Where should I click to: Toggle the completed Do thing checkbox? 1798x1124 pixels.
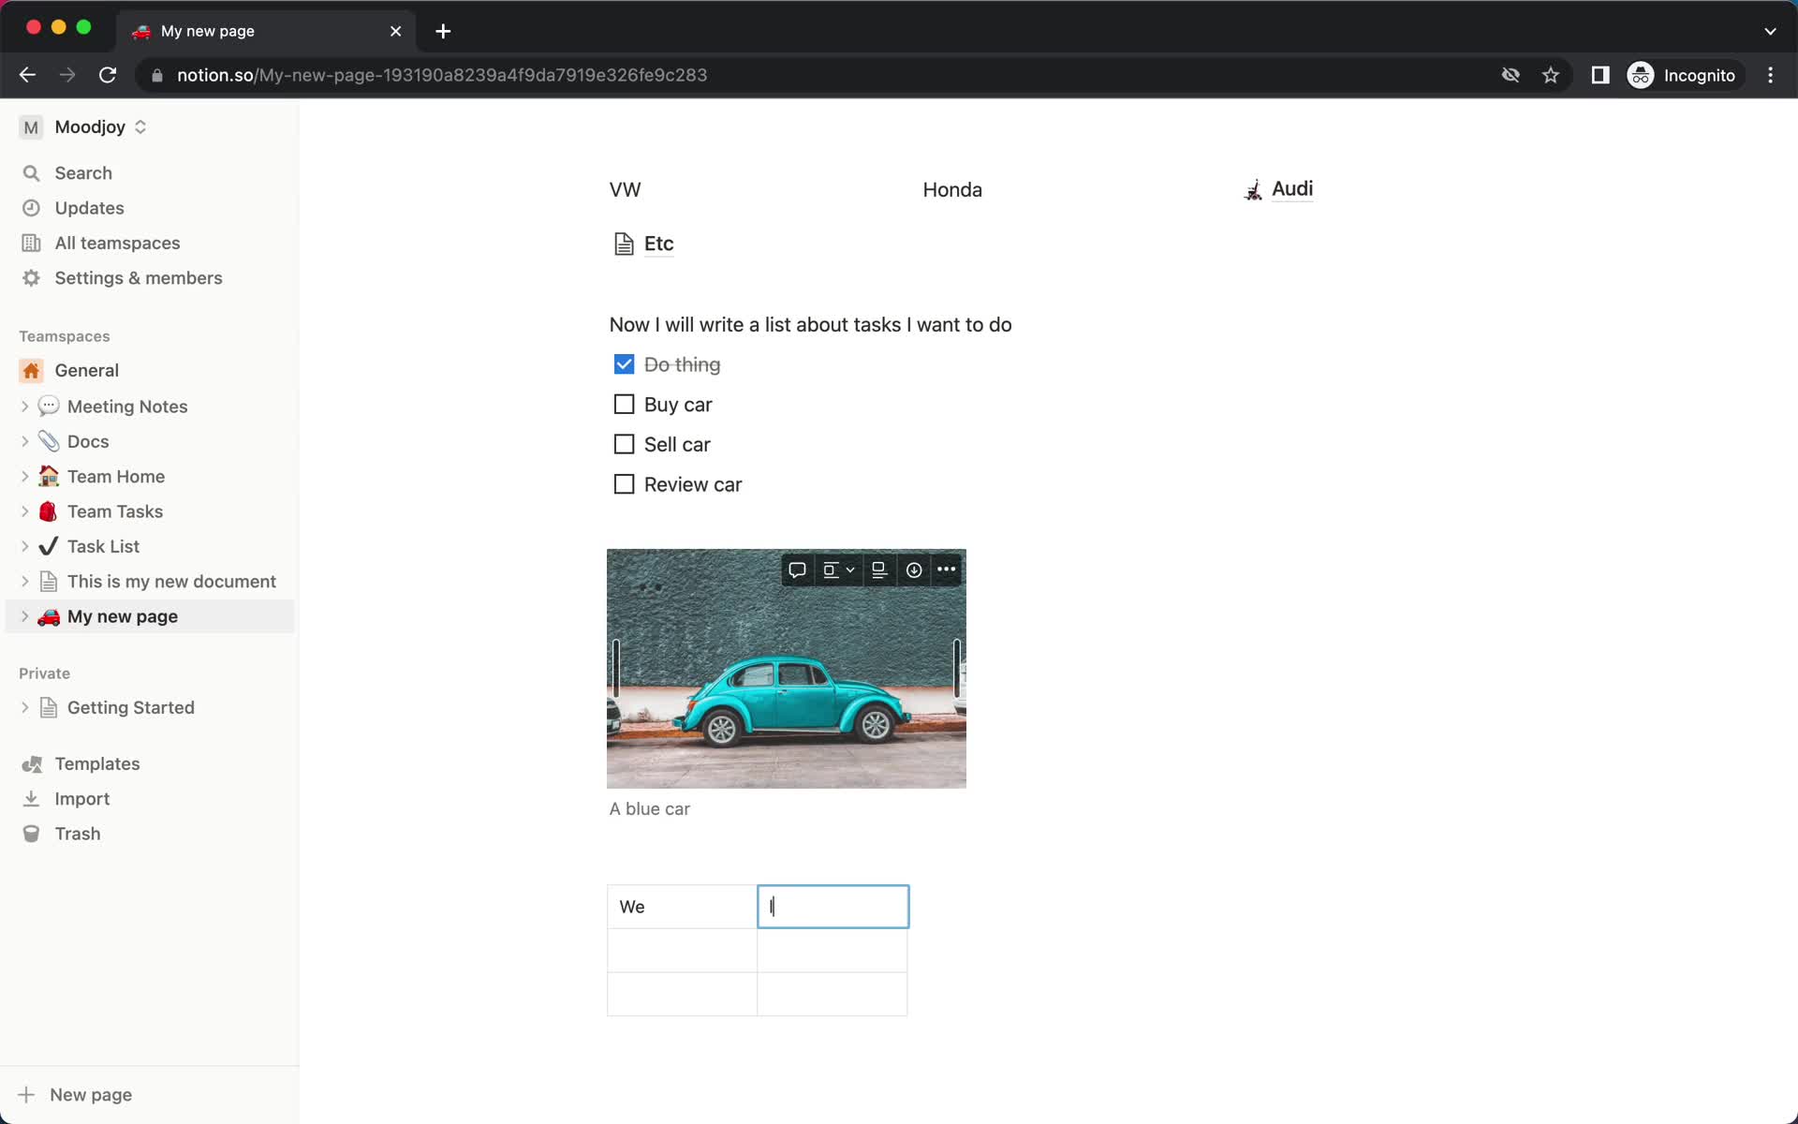[624, 363]
